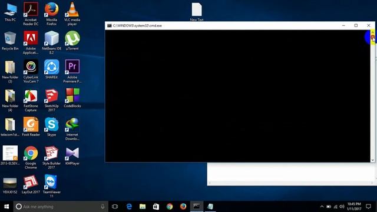This screenshot has height=212, width=377.
Task: Minimize the cmd.exe window
Action: point(343,25)
